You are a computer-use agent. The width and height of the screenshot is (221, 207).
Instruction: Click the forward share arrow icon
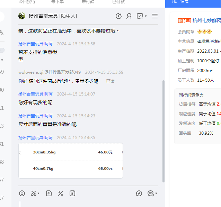(139, 193)
